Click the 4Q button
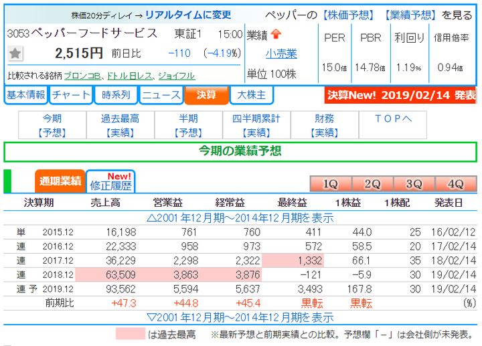 pyautogui.click(x=456, y=184)
